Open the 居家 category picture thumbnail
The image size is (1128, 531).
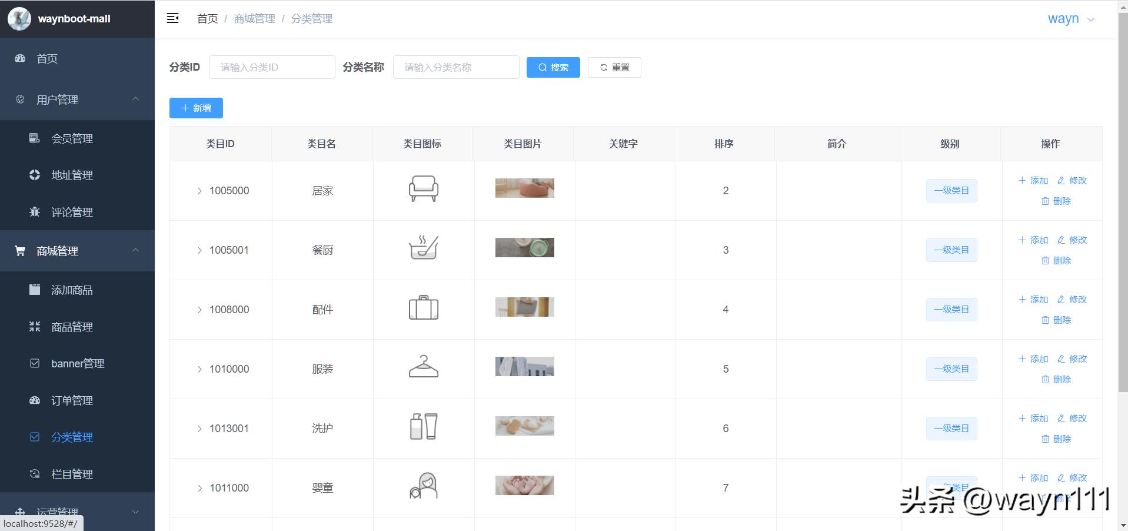[524, 188]
